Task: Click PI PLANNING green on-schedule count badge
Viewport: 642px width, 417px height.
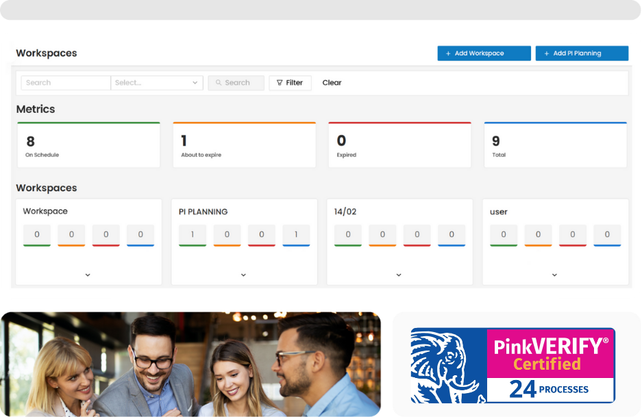Action: click(193, 235)
